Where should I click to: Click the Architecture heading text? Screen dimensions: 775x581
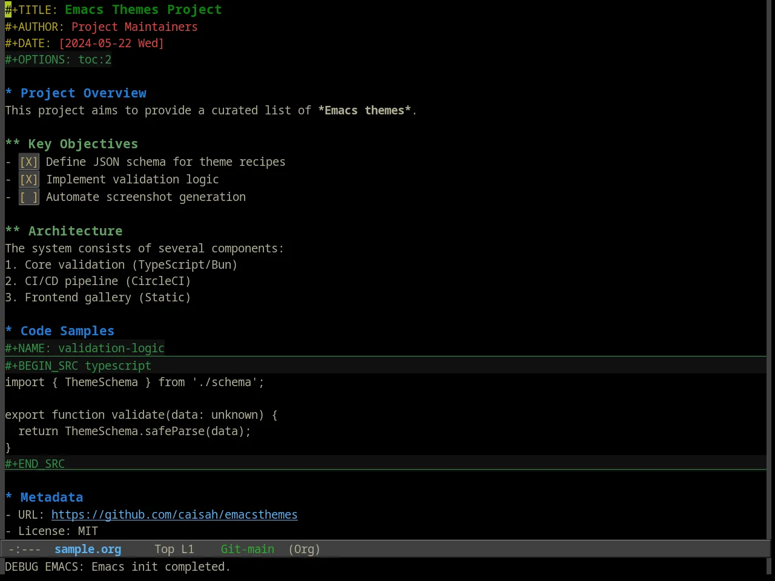75,231
